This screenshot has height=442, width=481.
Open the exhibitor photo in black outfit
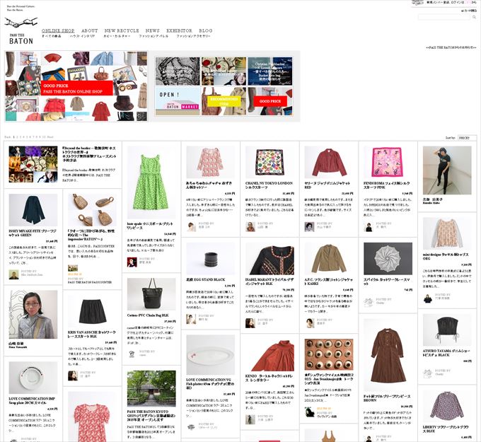[x=447, y=170]
